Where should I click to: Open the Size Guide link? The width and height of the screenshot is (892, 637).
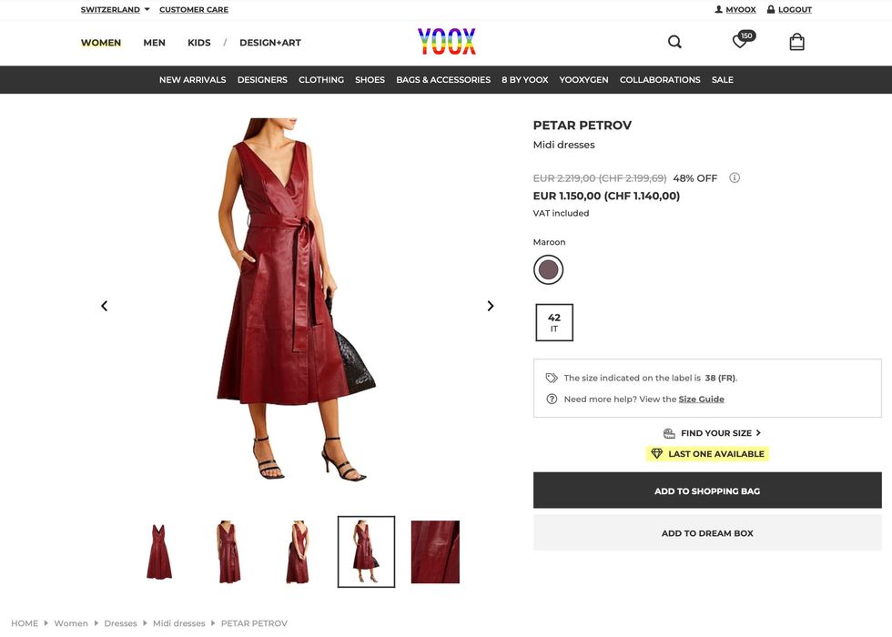701,399
